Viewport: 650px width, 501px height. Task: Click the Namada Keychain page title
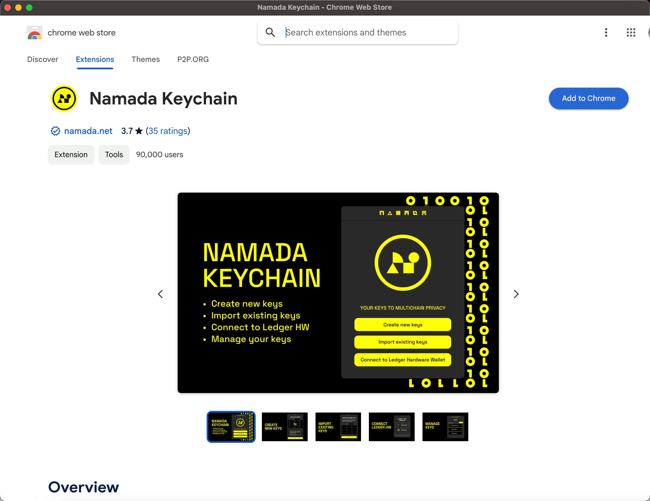coord(163,98)
